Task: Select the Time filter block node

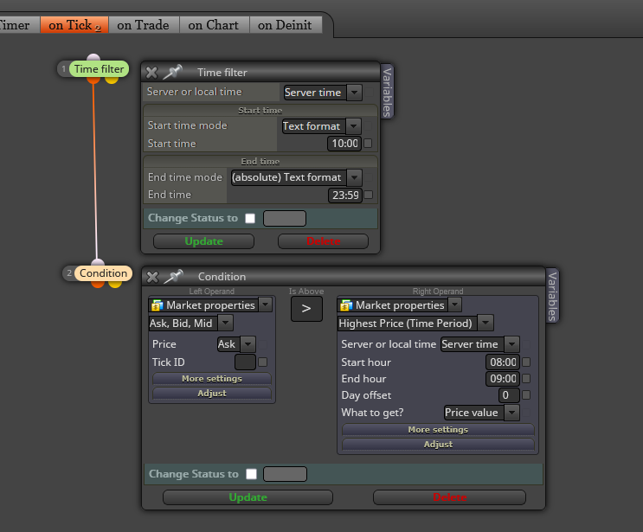Action: [x=99, y=69]
